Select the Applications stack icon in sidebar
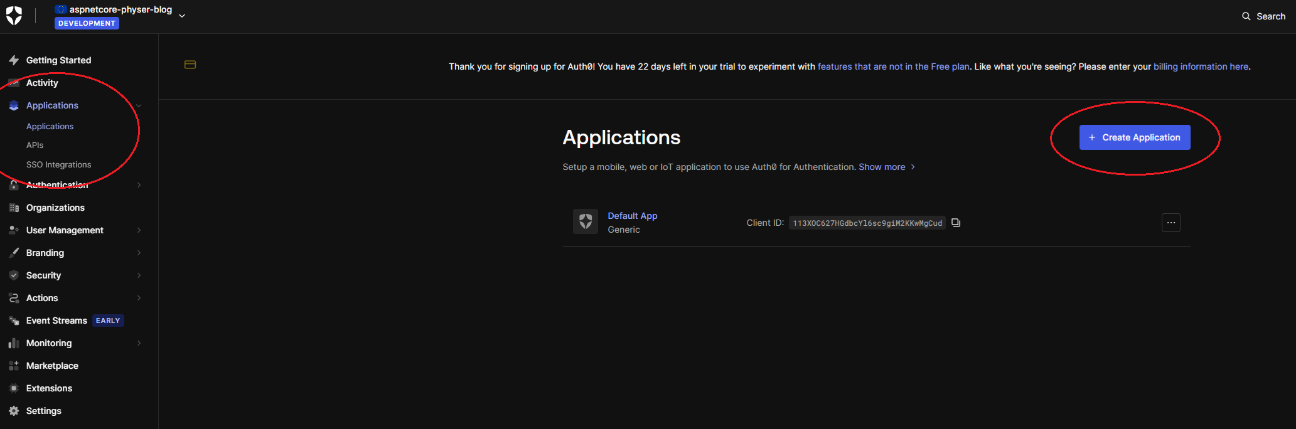The width and height of the screenshot is (1296, 429). 14,105
